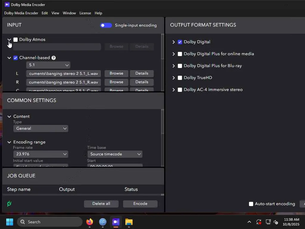Open the 23.976 frame rate dropdown
Screen dimensions: 305x229
point(41,154)
